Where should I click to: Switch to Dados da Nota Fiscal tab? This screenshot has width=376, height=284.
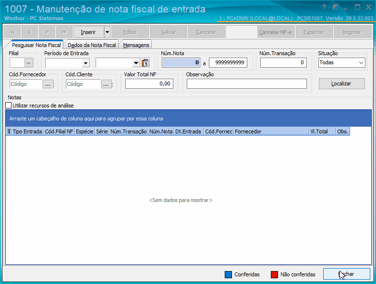coord(92,45)
